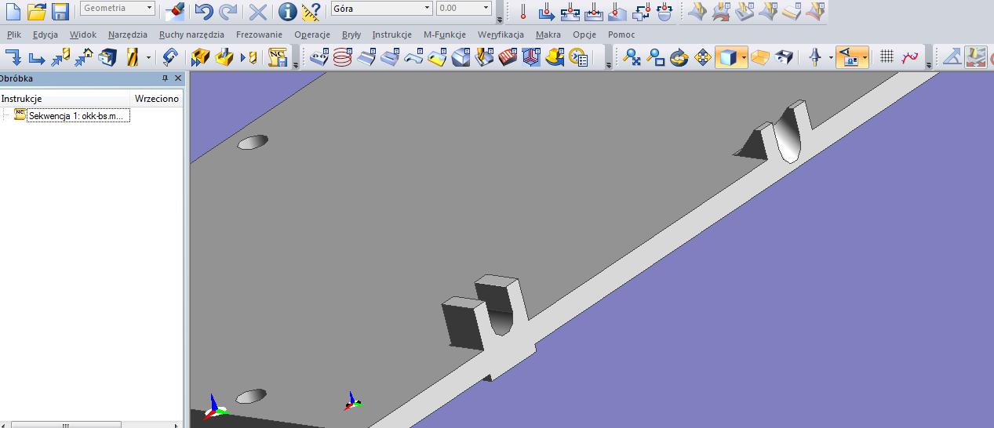
Task: Toggle the wireframe box view icon
Action: pos(784,57)
